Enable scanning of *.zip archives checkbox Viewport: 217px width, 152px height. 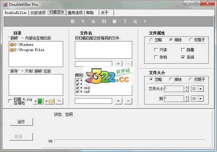tap(10, 101)
